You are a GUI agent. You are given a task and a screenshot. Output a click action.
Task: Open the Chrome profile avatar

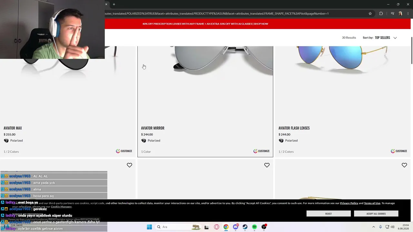click(400, 14)
